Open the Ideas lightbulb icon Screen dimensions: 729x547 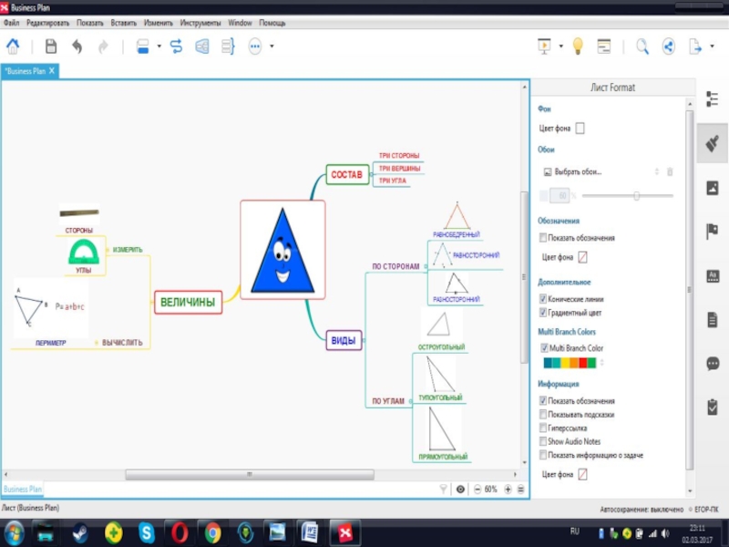pyautogui.click(x=577, y=46)
